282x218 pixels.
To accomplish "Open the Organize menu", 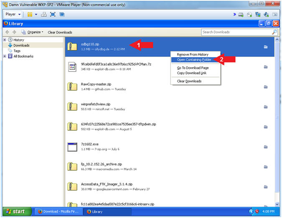I will click(x=33, y=32).
